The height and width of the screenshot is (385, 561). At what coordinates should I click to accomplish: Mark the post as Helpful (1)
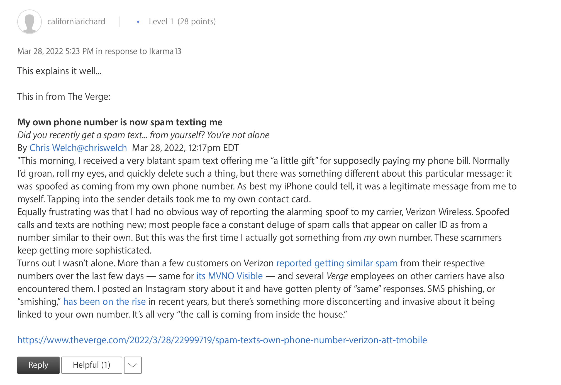pyautogui.click(x=92, y=365)
